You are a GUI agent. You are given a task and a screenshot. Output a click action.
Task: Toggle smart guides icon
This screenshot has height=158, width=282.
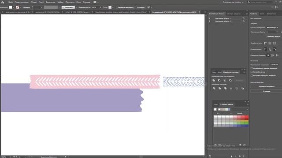(275, 49)
